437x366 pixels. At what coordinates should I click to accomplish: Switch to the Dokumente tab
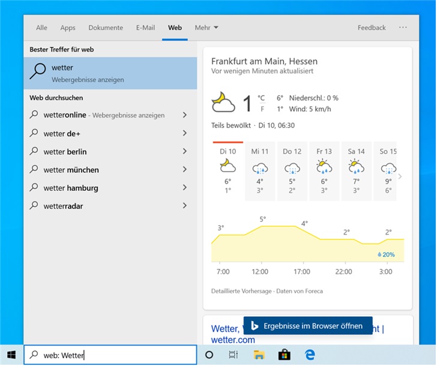point(106,28)
